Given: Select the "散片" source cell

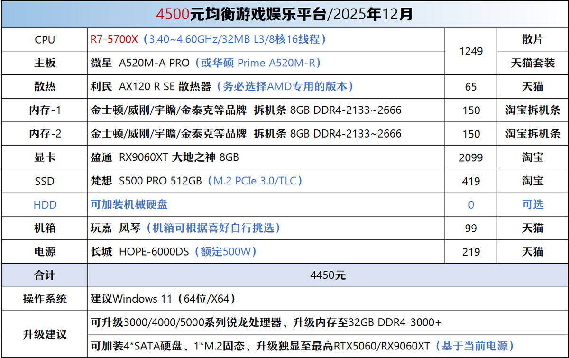Looking at the screenshot, I should (x=532, y=39).
